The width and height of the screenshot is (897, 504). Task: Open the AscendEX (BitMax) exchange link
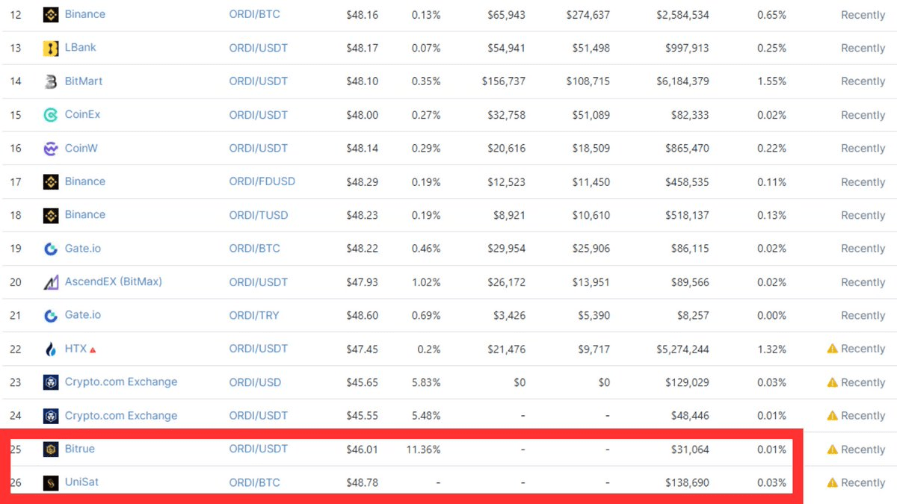[114, 281]
